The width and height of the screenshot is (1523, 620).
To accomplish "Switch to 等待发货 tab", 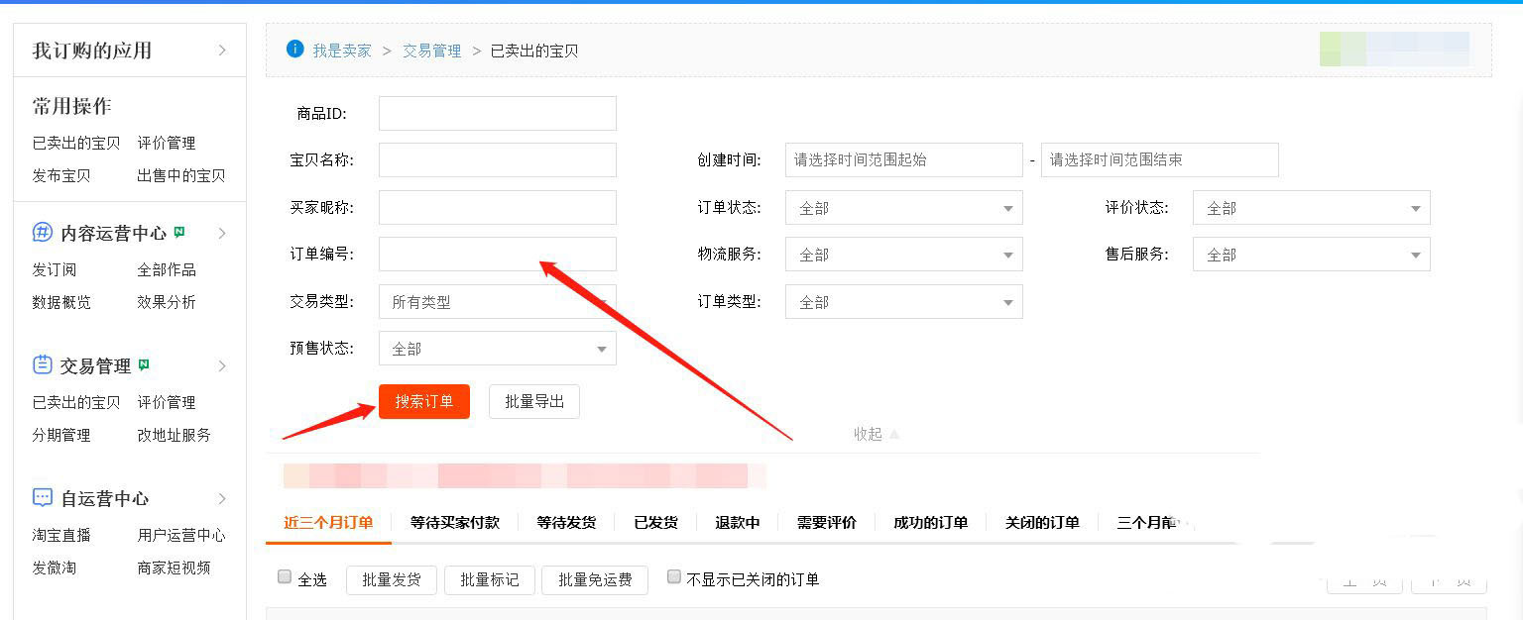I will (x=566, y=522).
